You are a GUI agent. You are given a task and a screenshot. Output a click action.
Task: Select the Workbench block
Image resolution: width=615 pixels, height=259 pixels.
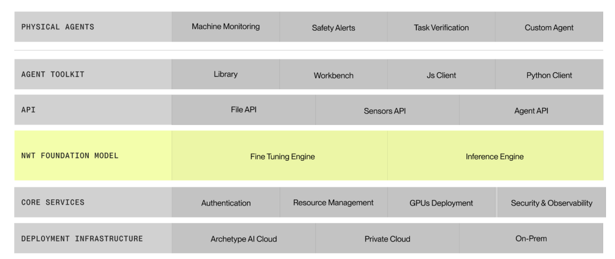[333, 74]
